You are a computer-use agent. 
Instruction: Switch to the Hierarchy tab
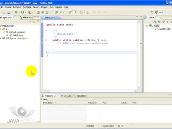(26, 18)
